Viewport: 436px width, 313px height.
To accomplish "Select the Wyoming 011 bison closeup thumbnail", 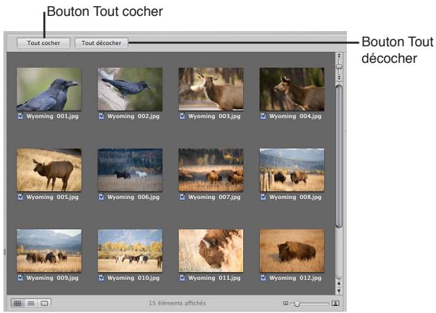I will coord(211,251).
